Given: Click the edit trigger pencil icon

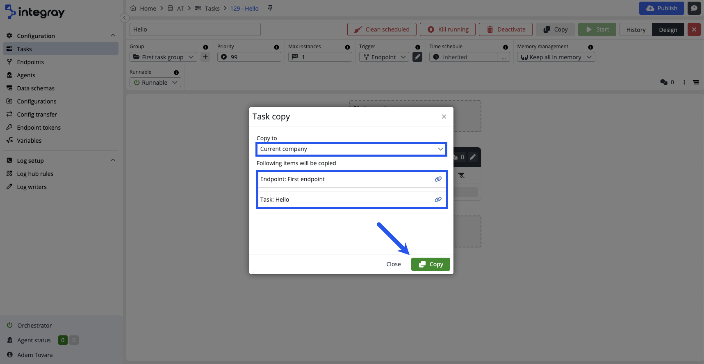Looking at the screenshot, I should pyautogui.click(x=417, y=57).
